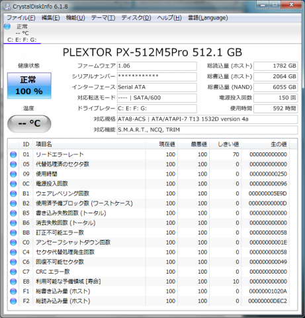Click the interface field showing Serial ATA
The width and height of the screenshot is (305, 318).
click(x=157, y=87)
